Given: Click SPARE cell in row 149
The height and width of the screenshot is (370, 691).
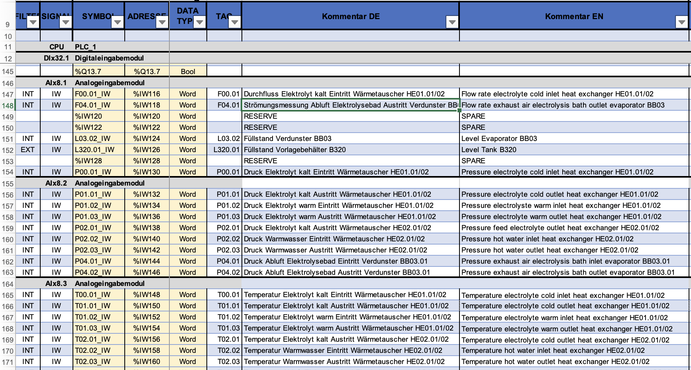Looking at the screenshot, I should pyautogui.click(x=574, y=116).
